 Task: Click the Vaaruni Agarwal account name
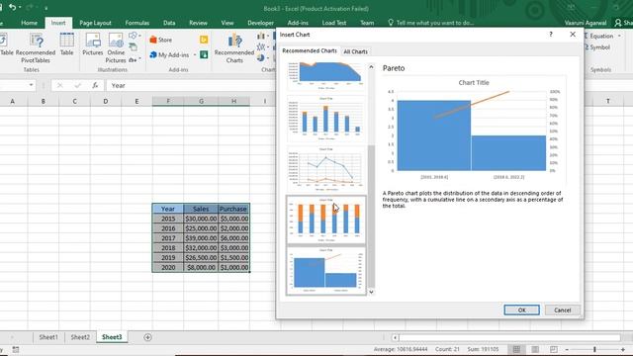(x=586, y=23)
